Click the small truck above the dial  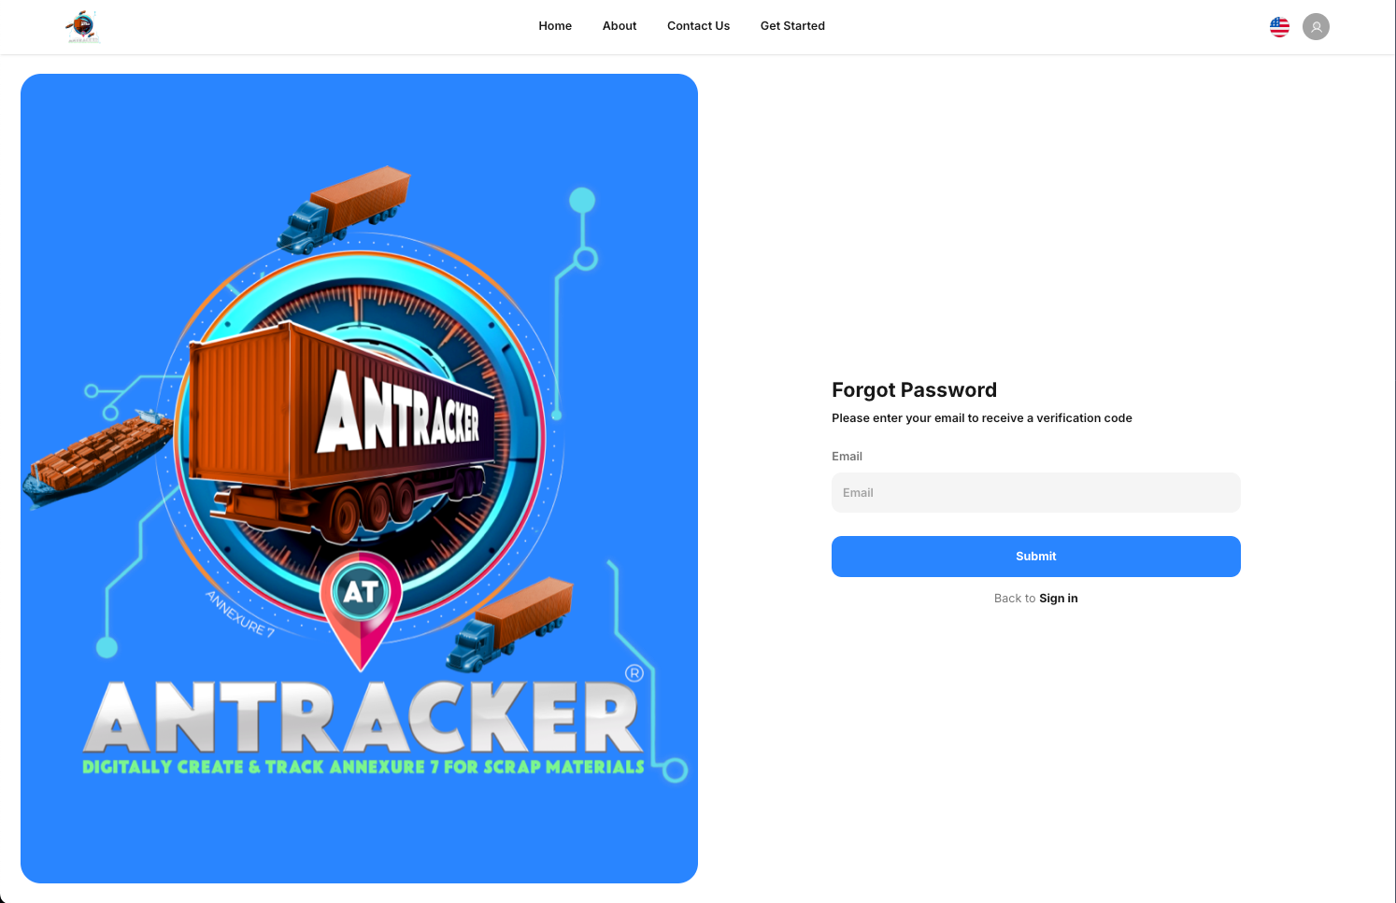(x=344, y=209)
